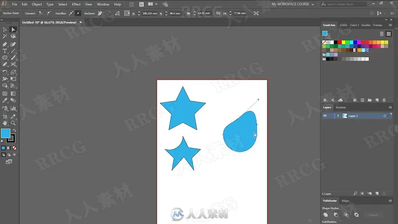This screenshot has height=224, width=398.
Task: Convert selected anchor points to smooth
Action: [49, 13]
